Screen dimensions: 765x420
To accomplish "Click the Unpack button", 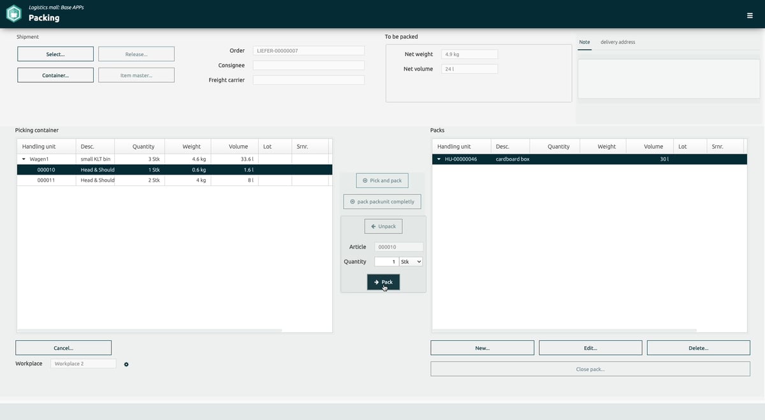I will coord(383,226).
